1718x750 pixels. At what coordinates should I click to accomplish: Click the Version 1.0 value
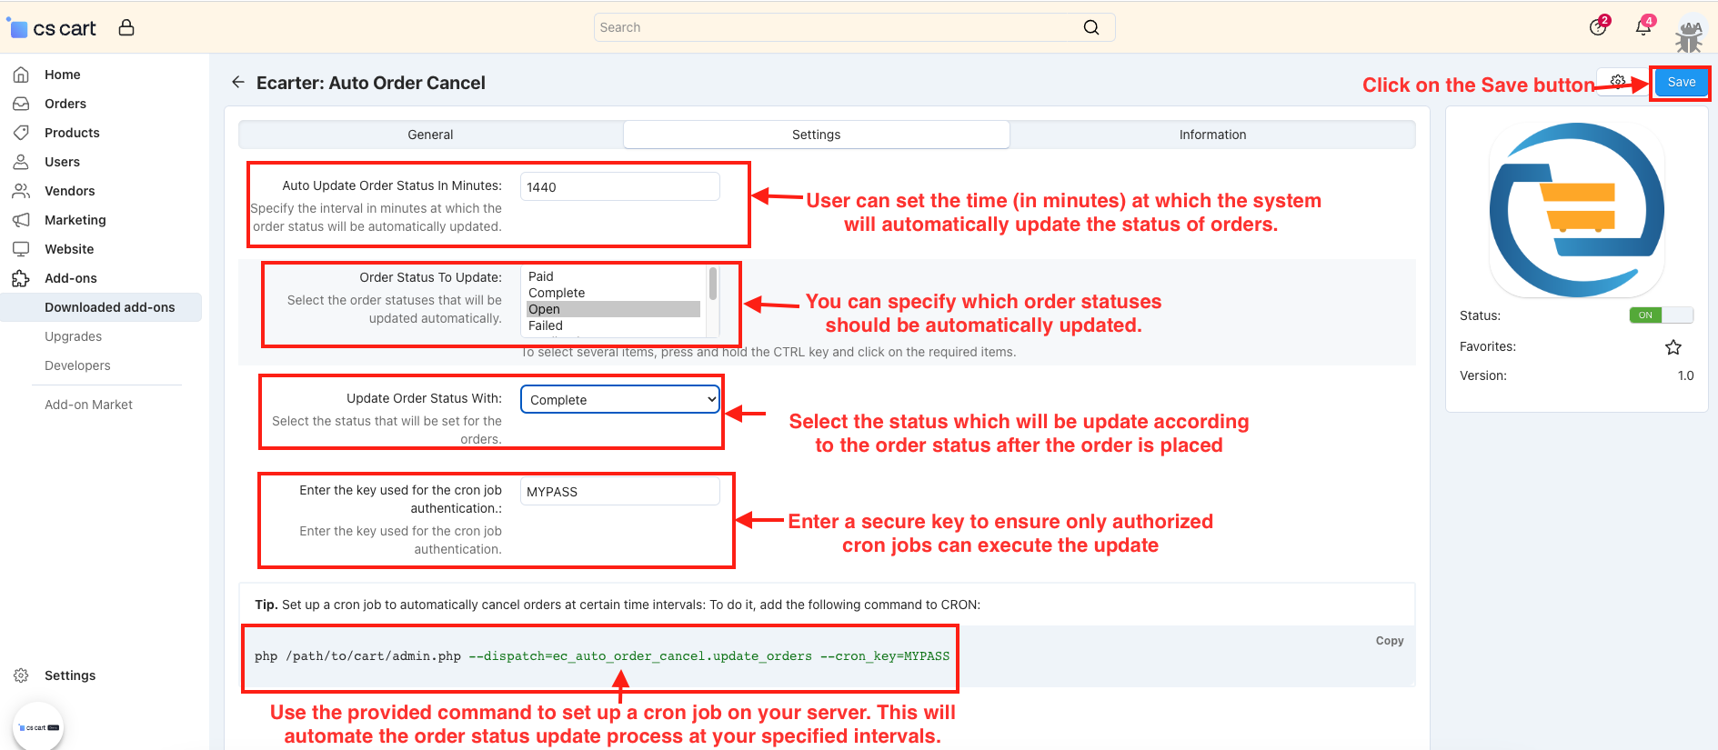point(1685,375)
